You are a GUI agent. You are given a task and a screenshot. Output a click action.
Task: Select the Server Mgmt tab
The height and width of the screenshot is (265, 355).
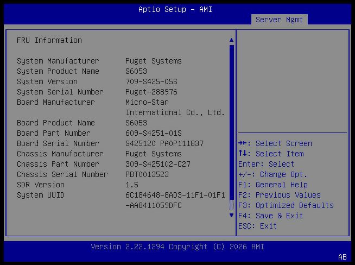(x=279, y=20)
